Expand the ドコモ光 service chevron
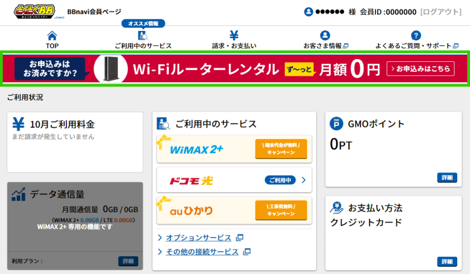Screen dimensions: 470x274 (x=304, y=180)
